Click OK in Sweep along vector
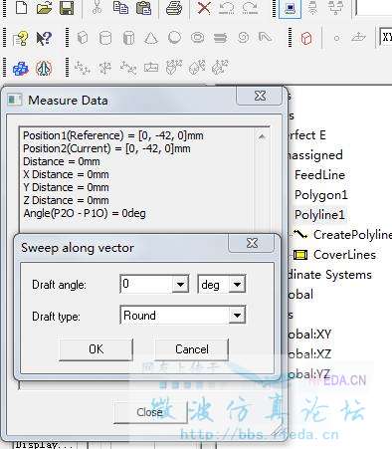Screen dimensions: 392x449 click(x=96, y=349)
